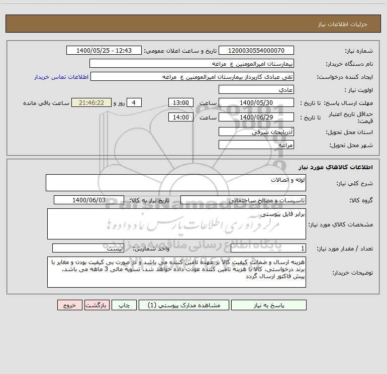The height and width of the screenshot is (374, 387).
Task: Click the label شماره نیاز
Action: coord(359,51)
